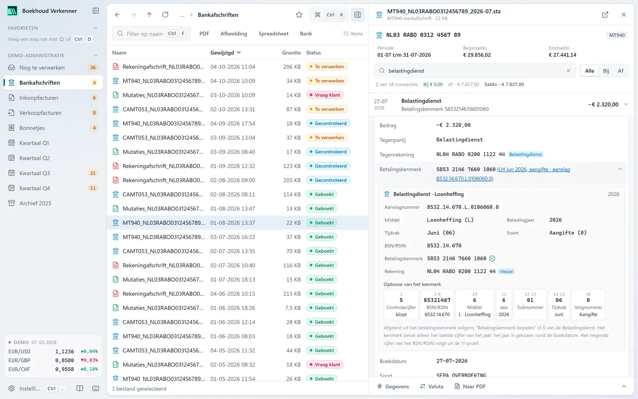Filter the file list by Spreadsheet

pyautogui.click(x=273, y=34)
